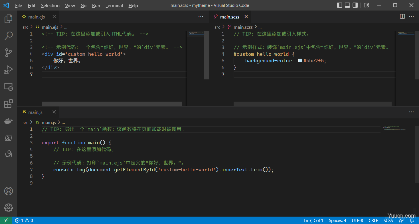
Task: Open the Terminal menu
Action: pos(114,5)
